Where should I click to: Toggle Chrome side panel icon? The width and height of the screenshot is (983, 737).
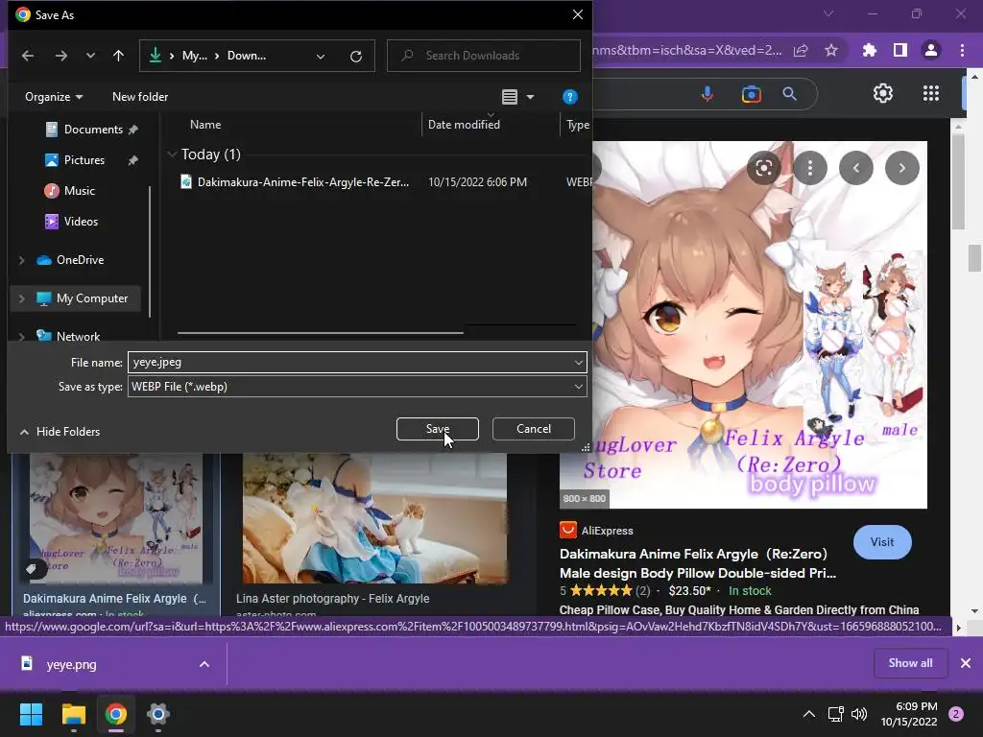pyautogui.click(x=900, y=50)
